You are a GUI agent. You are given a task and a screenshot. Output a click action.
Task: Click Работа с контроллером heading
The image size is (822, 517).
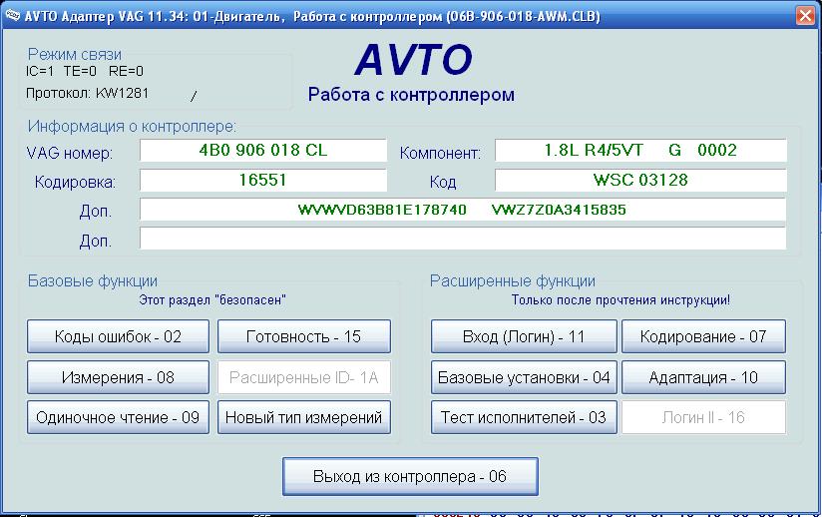pyautogui.click(x=412, y=95)
